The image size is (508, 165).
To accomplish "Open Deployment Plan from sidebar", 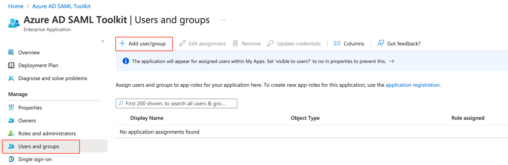I will [x=38, y=65].
